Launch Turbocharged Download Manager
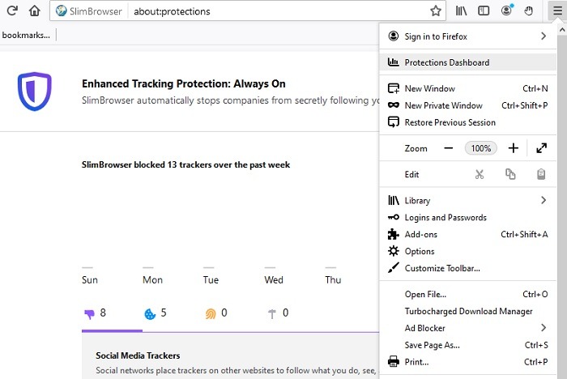 [x=467, y=311]
